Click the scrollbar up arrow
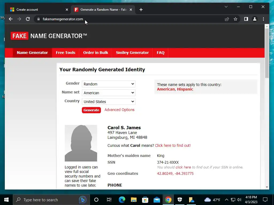274x205 pixels. tap(267, 26)
